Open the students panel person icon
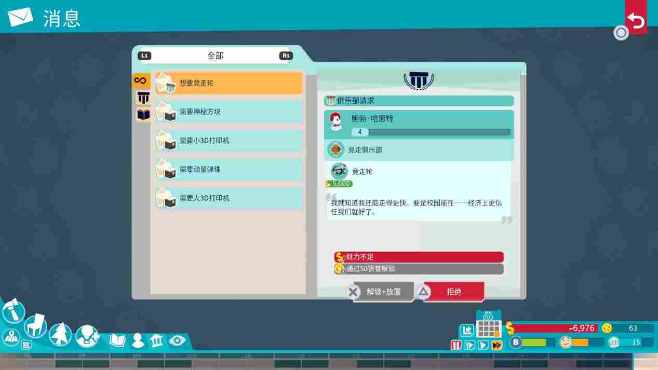 (137, 341)
